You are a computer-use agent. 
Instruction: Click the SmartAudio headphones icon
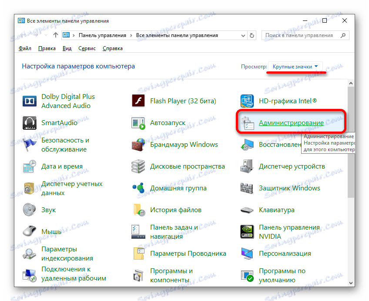point(30,123)
